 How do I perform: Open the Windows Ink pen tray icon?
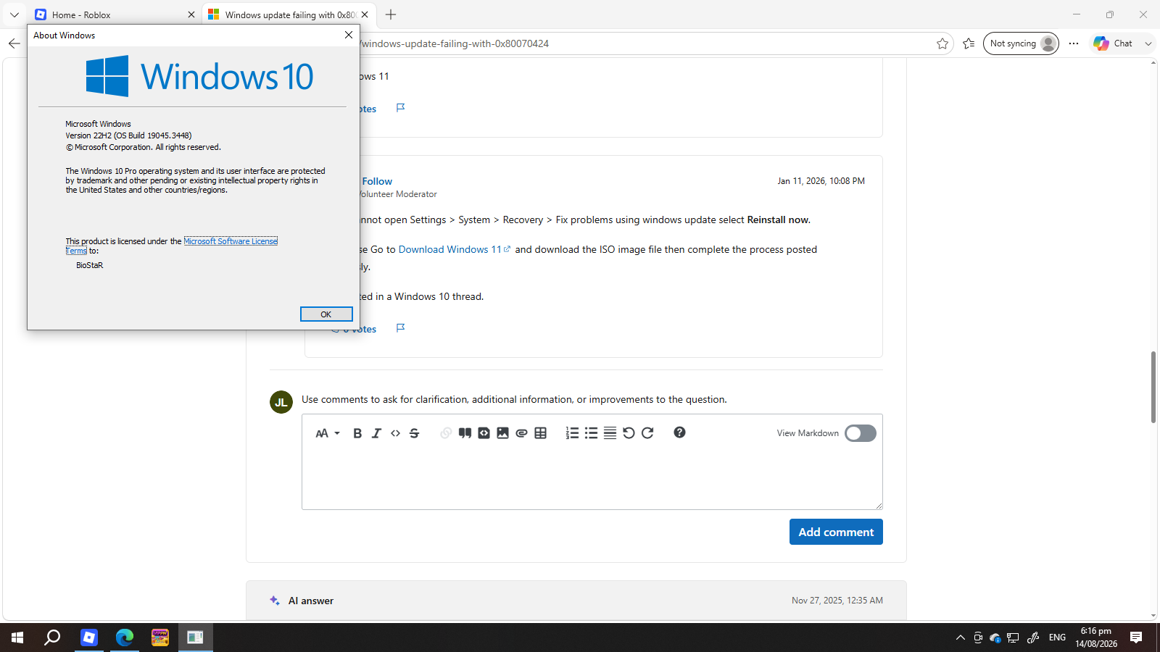click(x=1033, y=638)
